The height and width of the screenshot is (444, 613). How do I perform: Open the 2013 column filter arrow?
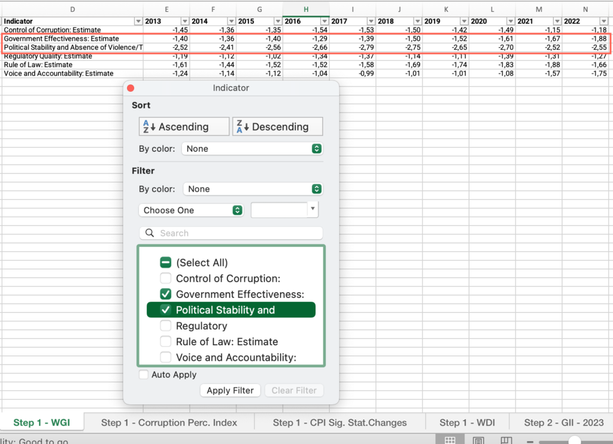[x=185, y=21]
